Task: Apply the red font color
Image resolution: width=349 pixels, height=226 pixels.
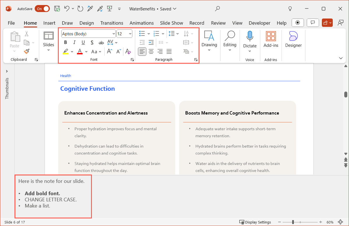Action: point(80,51)
